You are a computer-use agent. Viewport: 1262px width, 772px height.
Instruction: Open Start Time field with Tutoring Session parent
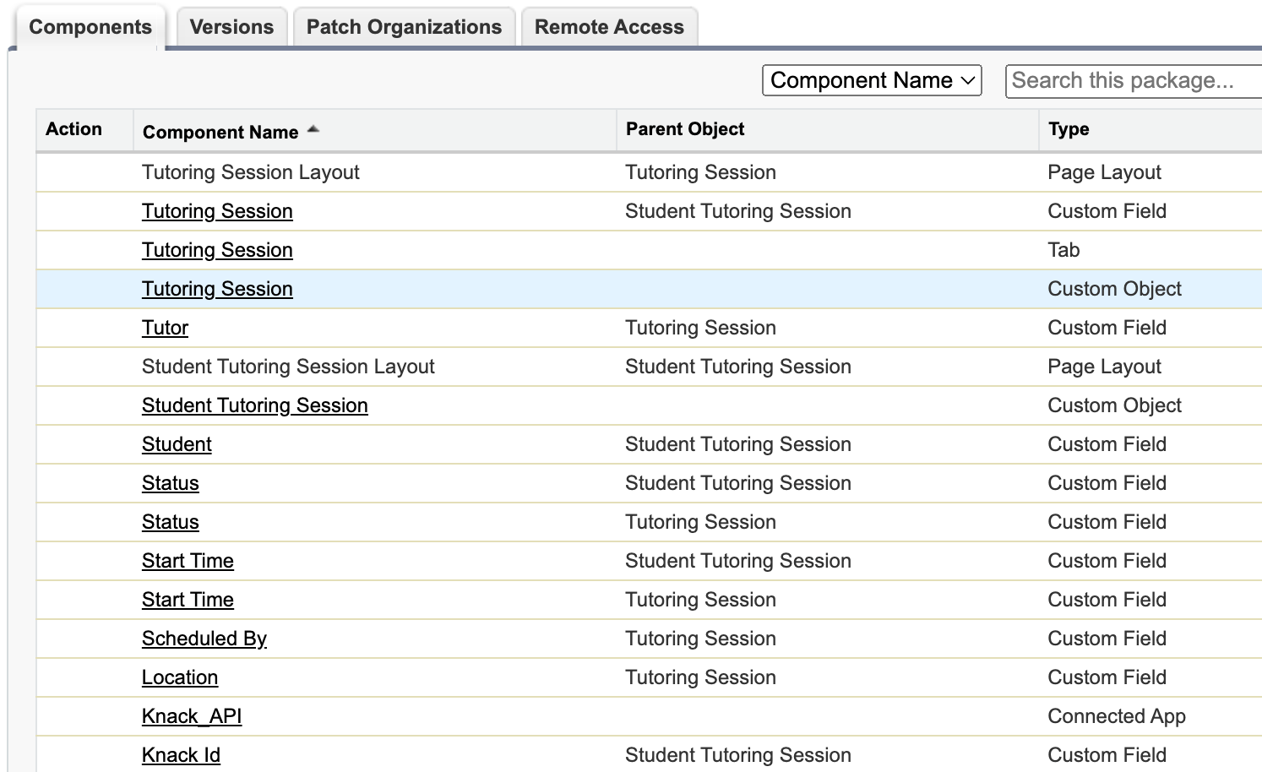[188, 600]
